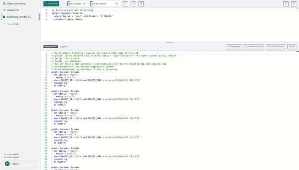Click OBJECT_ID value 52867 in the where clause

coord(79,118)
